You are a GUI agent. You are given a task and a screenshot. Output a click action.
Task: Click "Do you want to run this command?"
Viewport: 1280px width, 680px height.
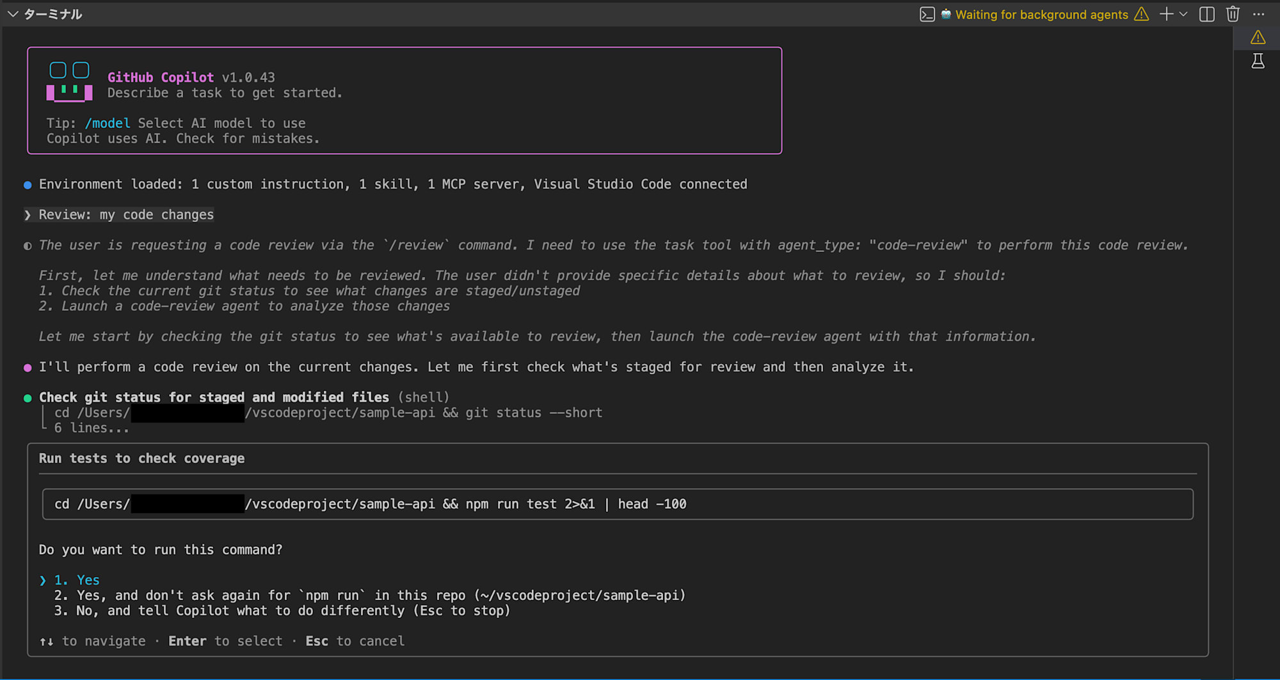[x=160, y=550]
